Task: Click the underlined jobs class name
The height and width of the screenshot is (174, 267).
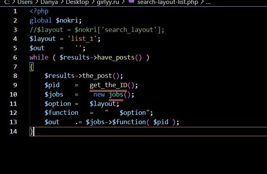Action: pyautogui.click(x=116, y=95)
